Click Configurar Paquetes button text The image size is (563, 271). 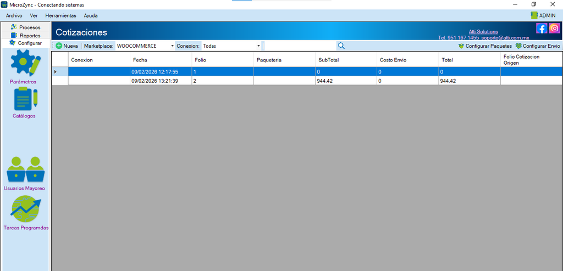coord(488,46)
